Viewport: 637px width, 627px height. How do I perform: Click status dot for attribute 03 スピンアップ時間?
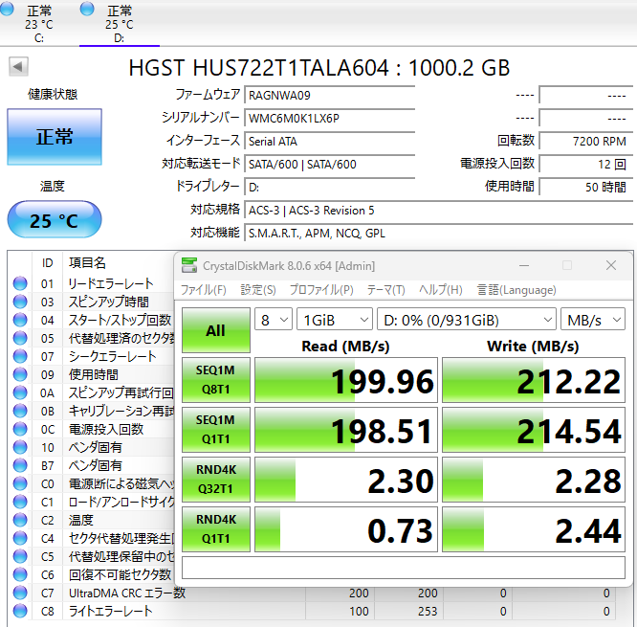[x=20, y=302]
